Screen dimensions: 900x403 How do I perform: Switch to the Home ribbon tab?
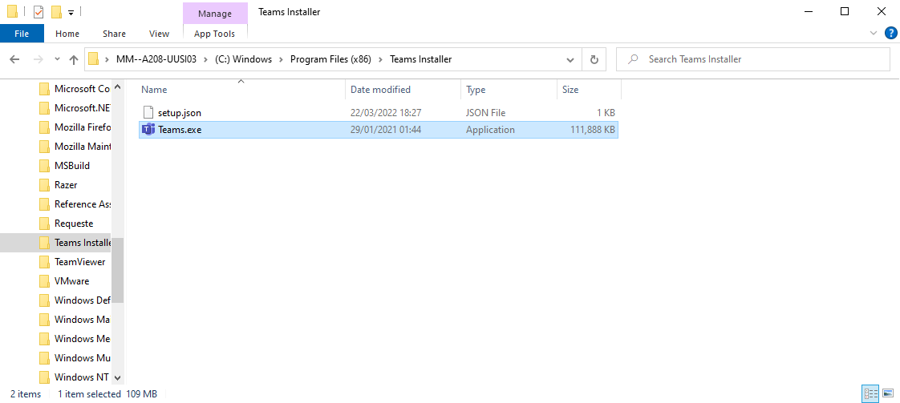[67, 33]
